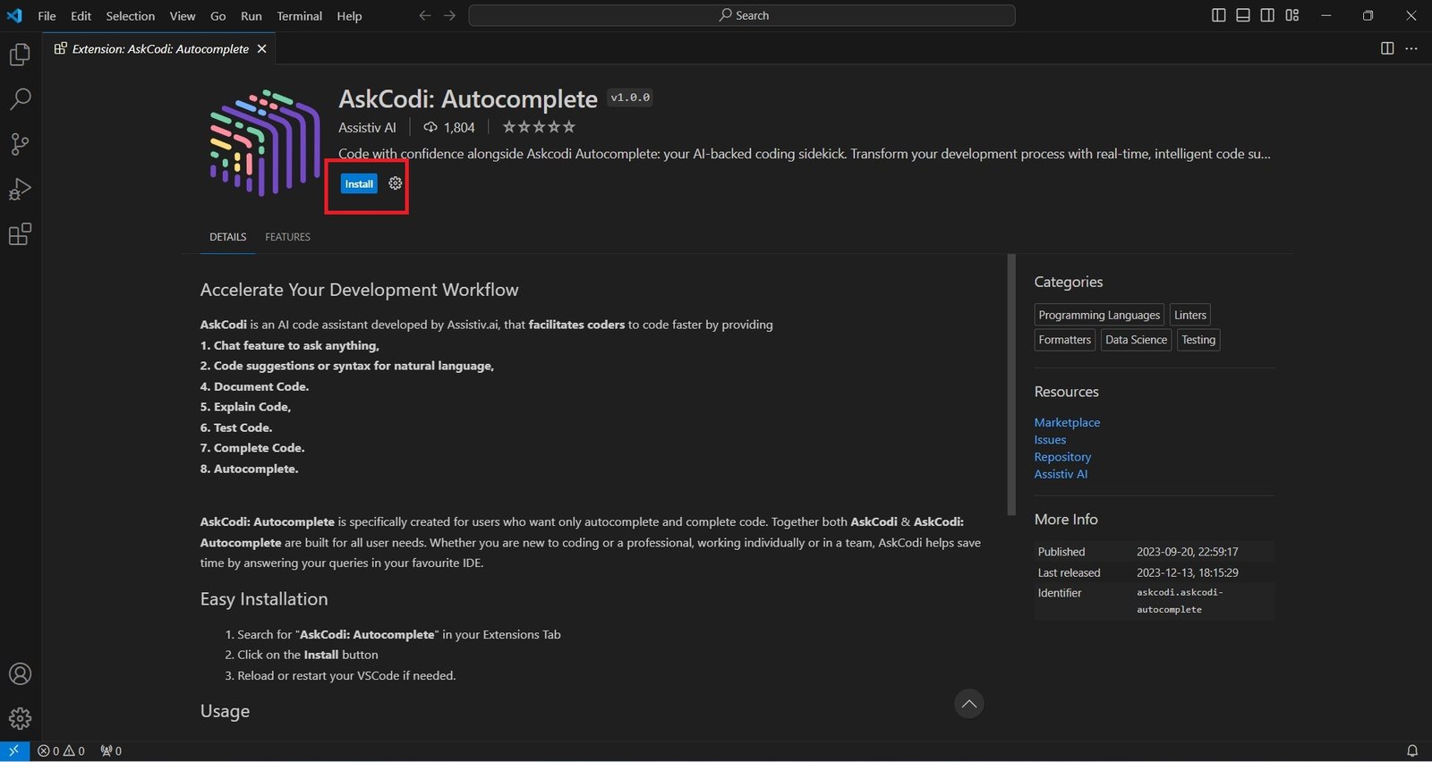Viewport: 1432px width, 762px height.
Task: Open the Extensions view in activity bar
Action: click(x=20, y=234)
